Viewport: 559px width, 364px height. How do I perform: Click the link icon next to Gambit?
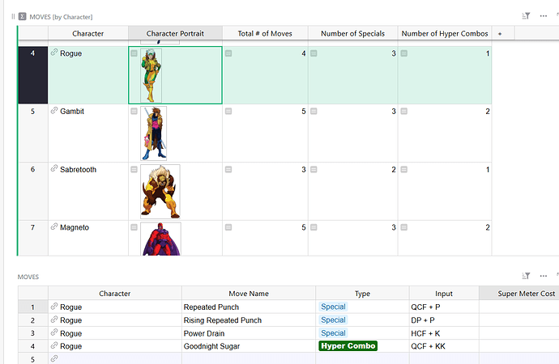[54, 110]
